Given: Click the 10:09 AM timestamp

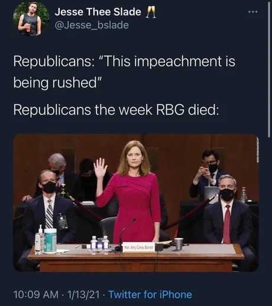Looking at the screenshot, I should click(x=36, y=295).
